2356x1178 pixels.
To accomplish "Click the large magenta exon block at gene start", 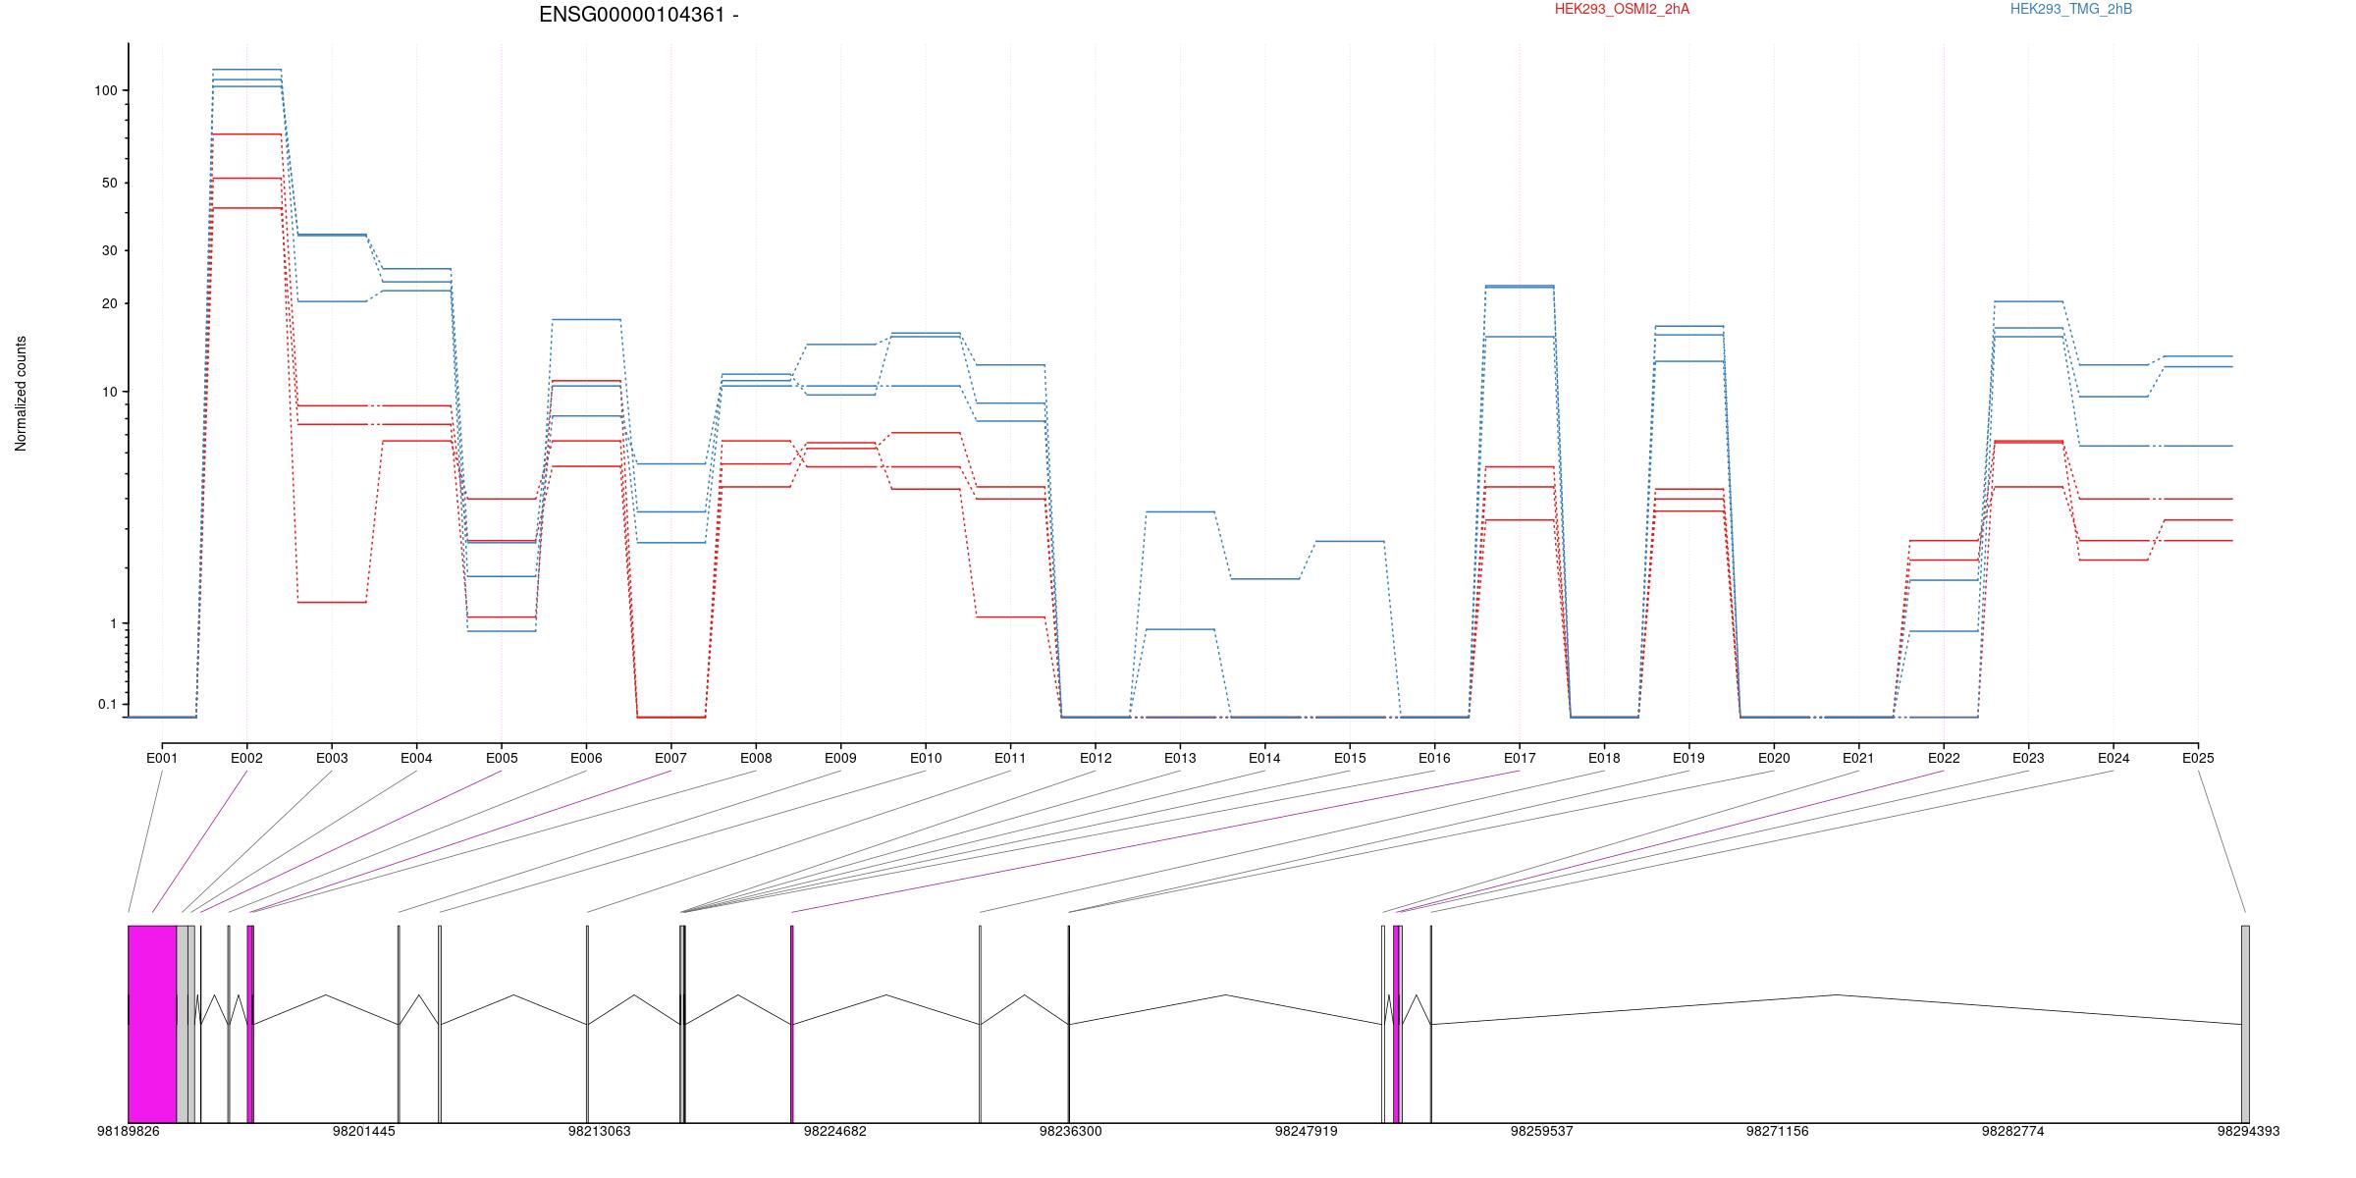I will tap(152, 1024).
